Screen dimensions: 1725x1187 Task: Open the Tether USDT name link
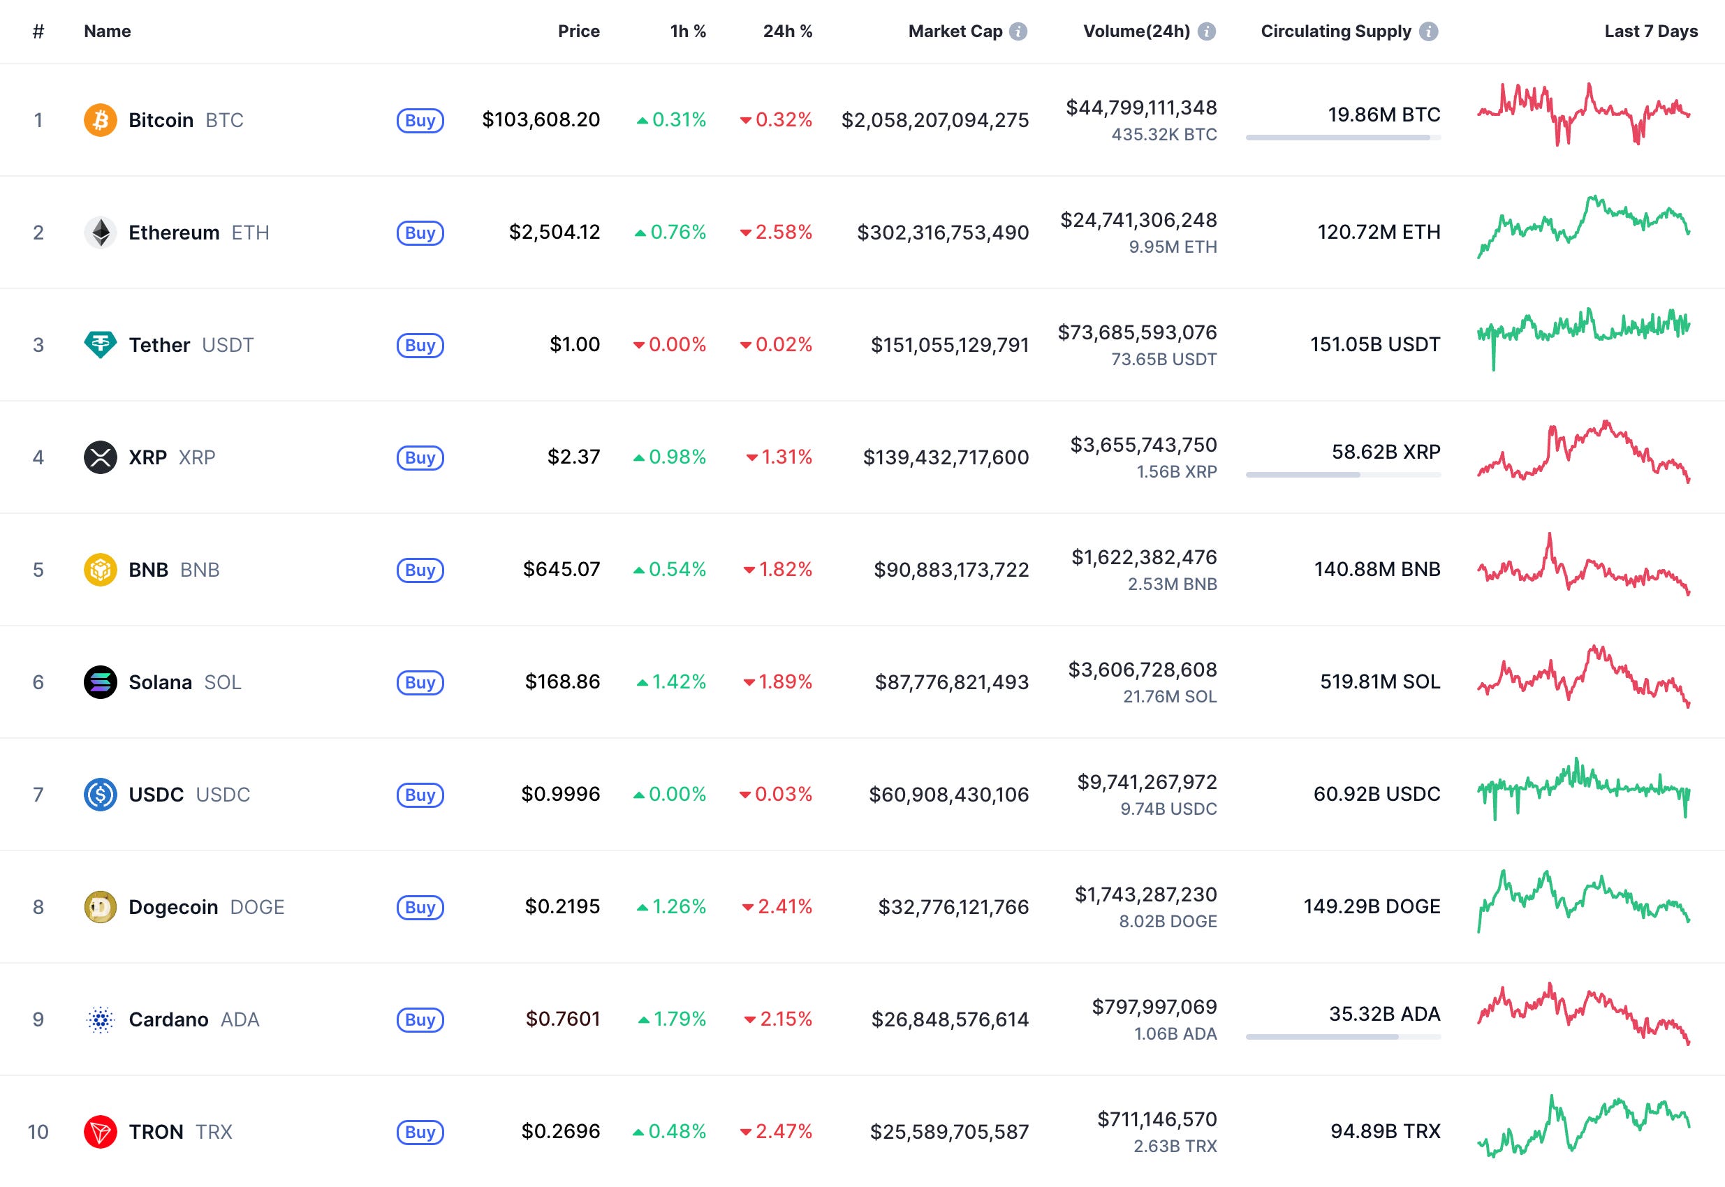coord(191,344)
